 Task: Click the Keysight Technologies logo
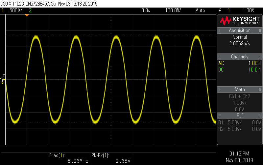(x=240, y=21)
